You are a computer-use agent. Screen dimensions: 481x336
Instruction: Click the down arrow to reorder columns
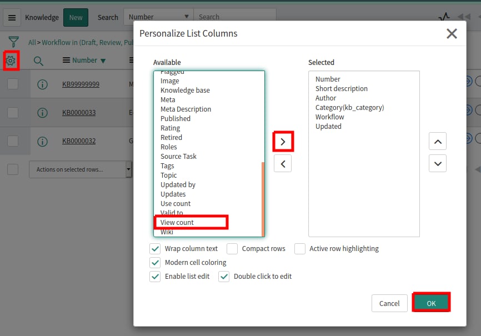click(x=438, y=163)
